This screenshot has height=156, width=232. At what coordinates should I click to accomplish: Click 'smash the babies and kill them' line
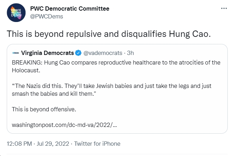54,94
